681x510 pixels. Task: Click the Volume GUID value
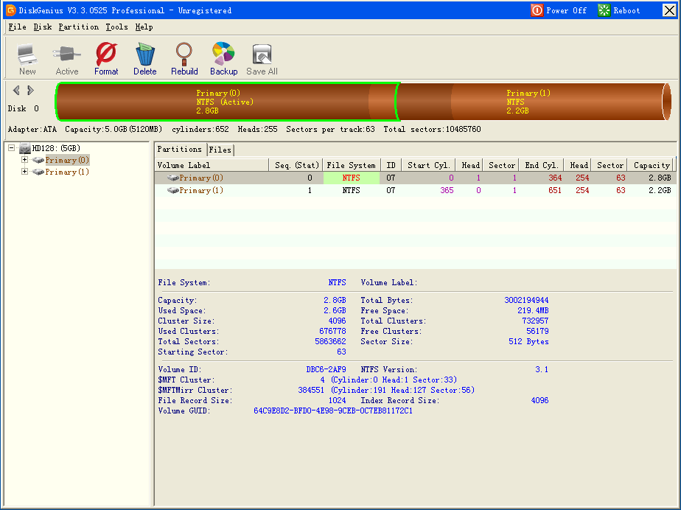(x=333, y=411)
